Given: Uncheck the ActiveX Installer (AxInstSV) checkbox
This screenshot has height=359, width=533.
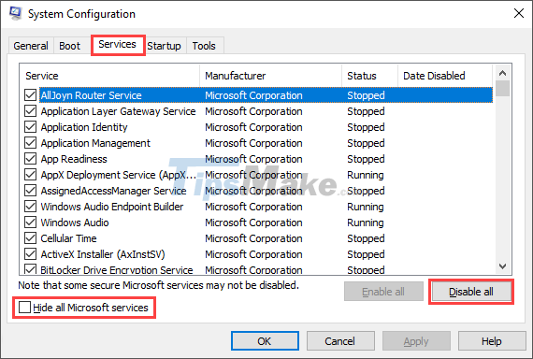Looking at the screenshot, I should point(30,254).
